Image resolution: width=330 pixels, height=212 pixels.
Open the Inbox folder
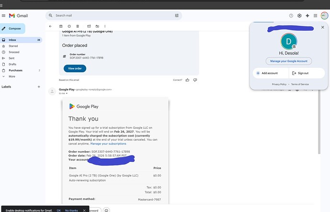click(21, 40)
